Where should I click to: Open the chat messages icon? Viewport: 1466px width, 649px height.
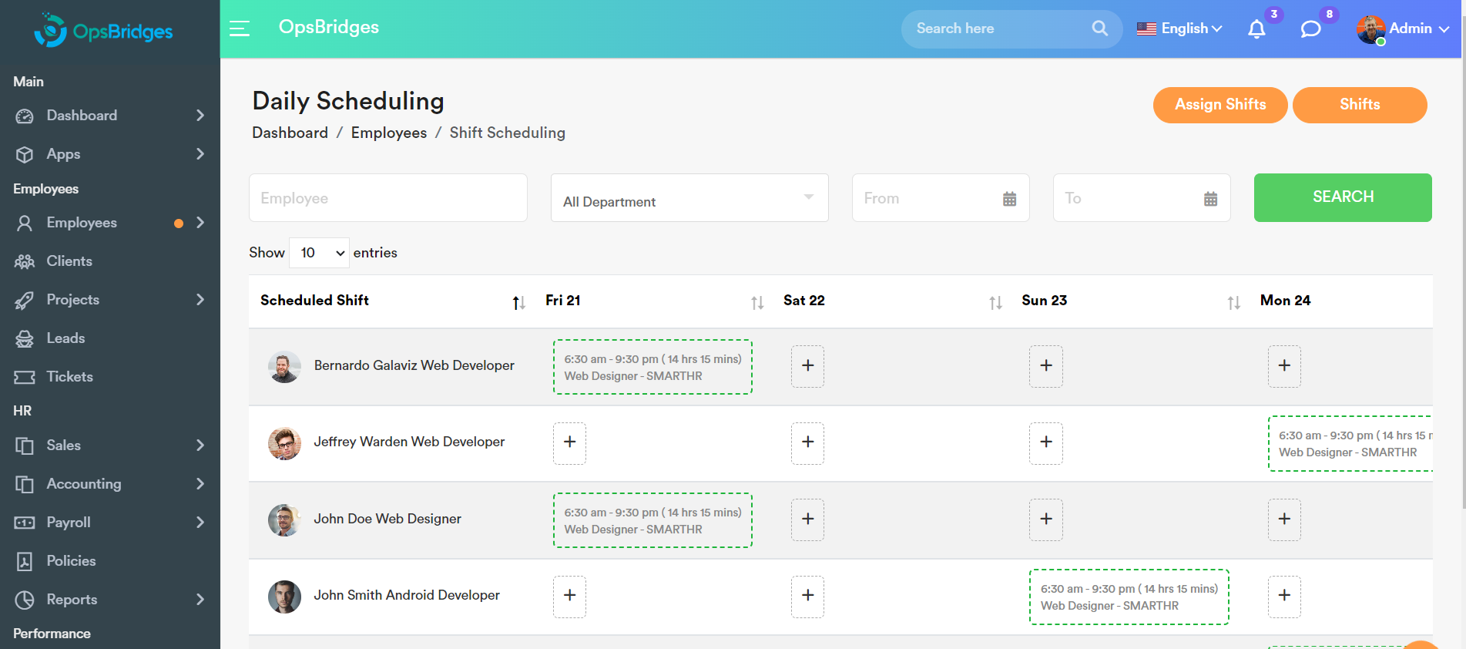pos(1310,29)
